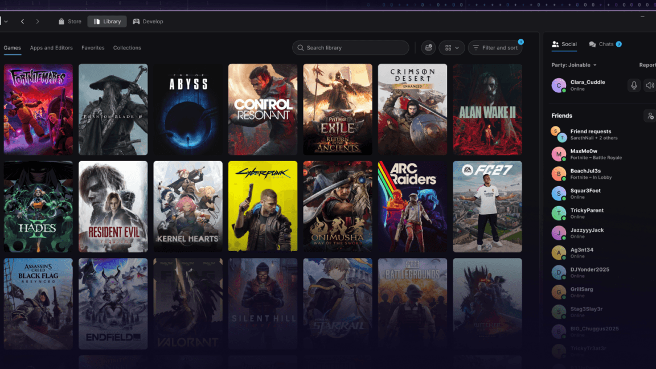The image size is (656, 369).
Task: Open Alan Wake II game tile
Action: click(487, 109)
